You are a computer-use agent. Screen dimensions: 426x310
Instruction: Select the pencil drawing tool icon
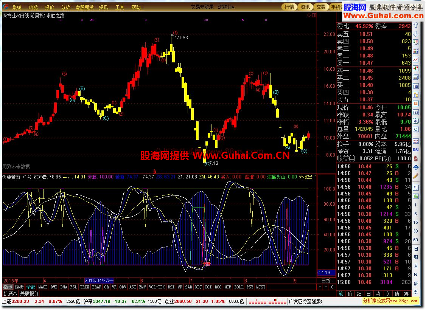[x=416, y=176]
